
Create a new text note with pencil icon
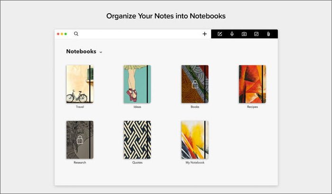[220, 34]
